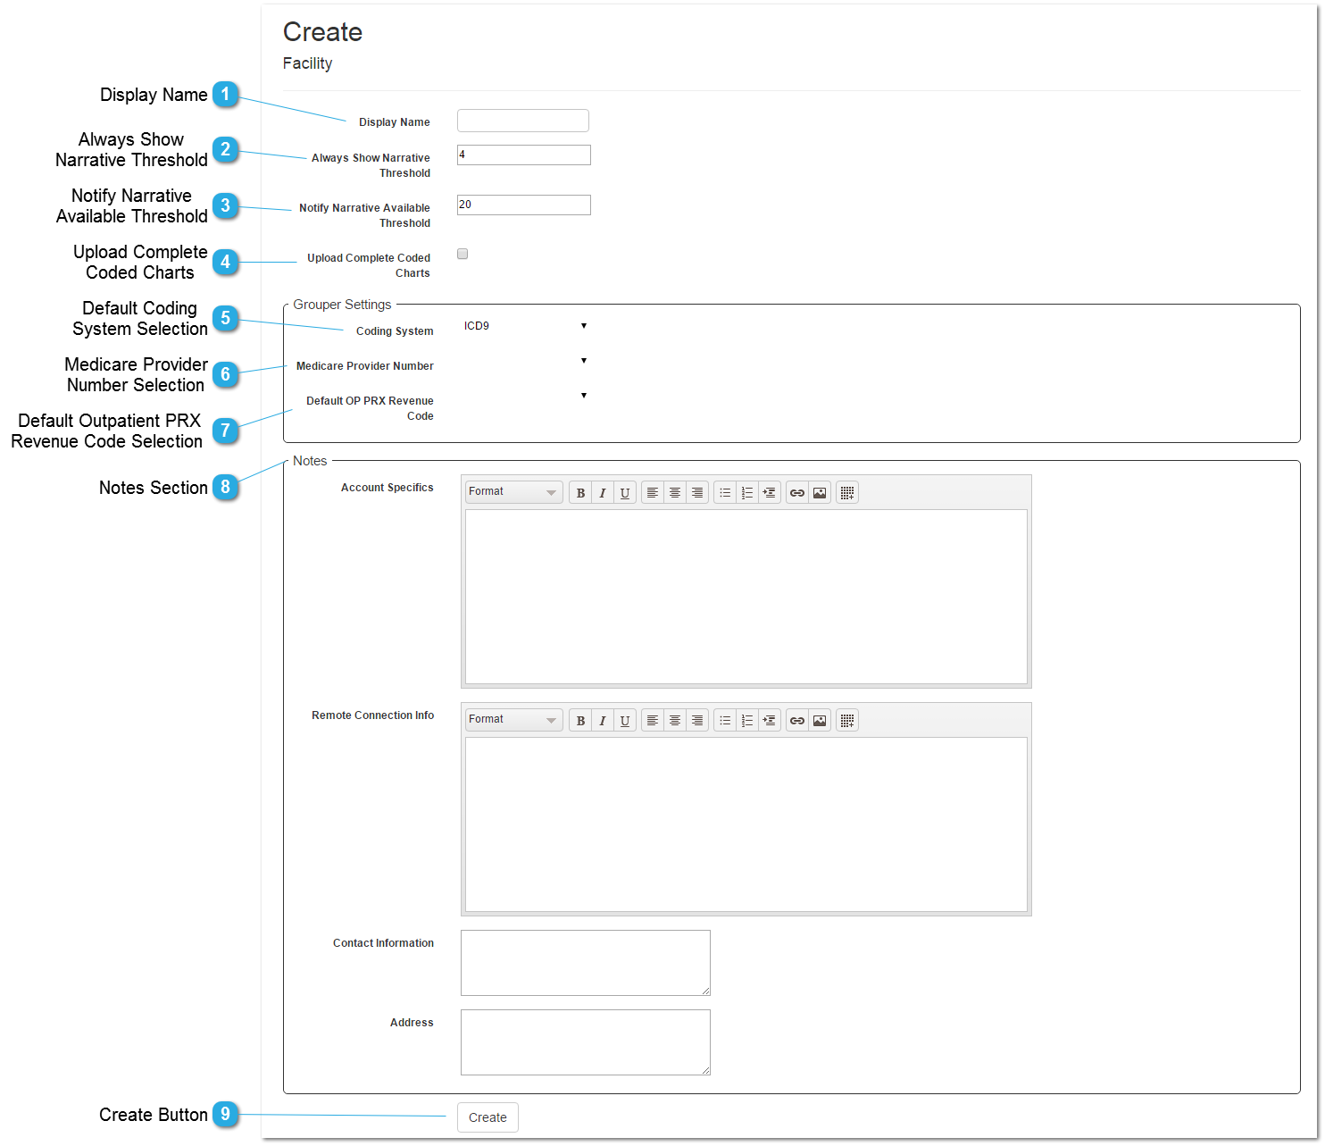Screen dimensions: 1325x1146
Task: Open the Medicare Provider Number dropdown
Action: point(526,361)
